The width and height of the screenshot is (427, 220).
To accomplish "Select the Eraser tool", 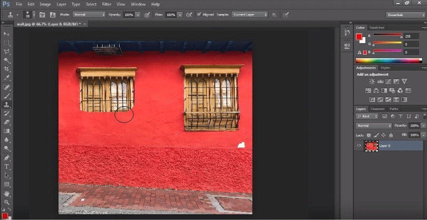I will (x=6, y=122).
